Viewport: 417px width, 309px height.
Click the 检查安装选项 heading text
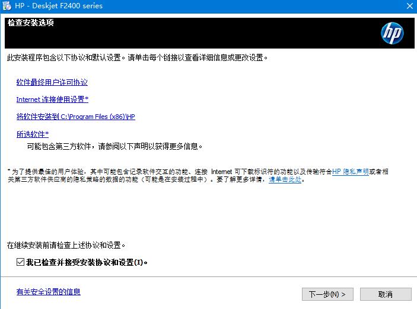[x=31, y=23]
